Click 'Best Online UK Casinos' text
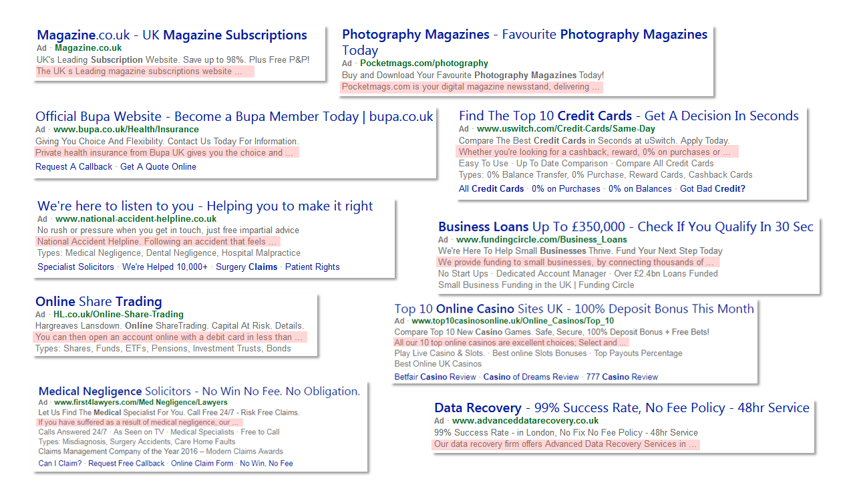The image size is (855, 481). click(x=438, y=364)
